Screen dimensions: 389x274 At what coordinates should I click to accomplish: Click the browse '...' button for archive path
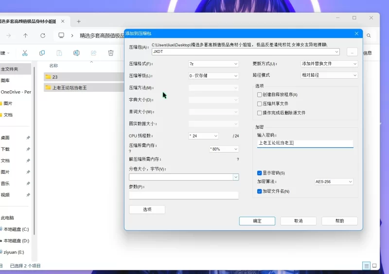pos(352,52)
